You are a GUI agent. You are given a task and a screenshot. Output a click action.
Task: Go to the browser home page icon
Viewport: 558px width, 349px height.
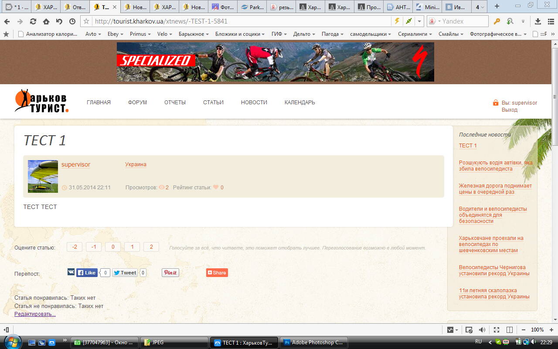point(46,21)
